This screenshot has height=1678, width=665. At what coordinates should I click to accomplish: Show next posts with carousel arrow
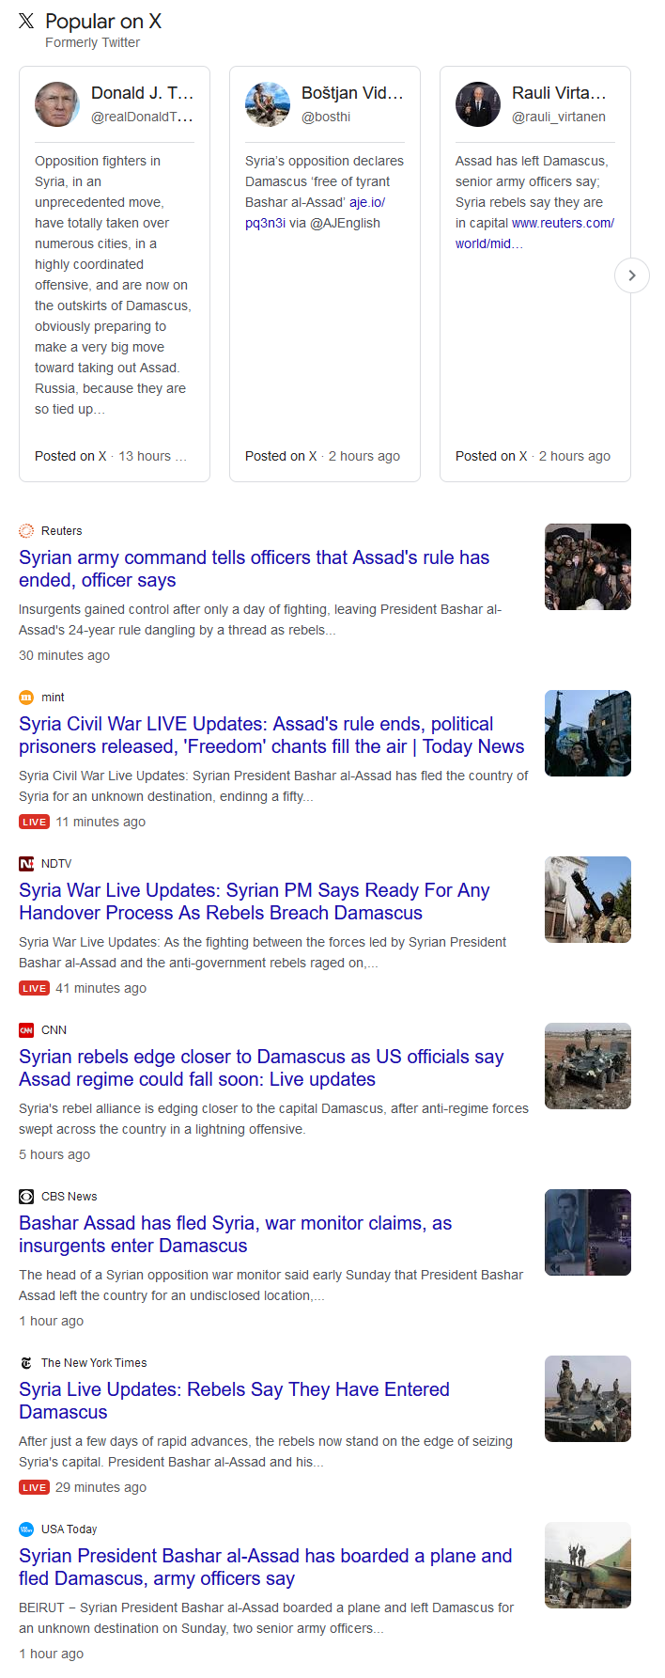coord(631,275)
